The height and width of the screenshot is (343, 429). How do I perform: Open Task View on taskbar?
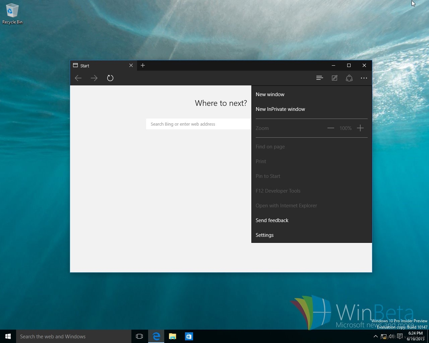139,336
